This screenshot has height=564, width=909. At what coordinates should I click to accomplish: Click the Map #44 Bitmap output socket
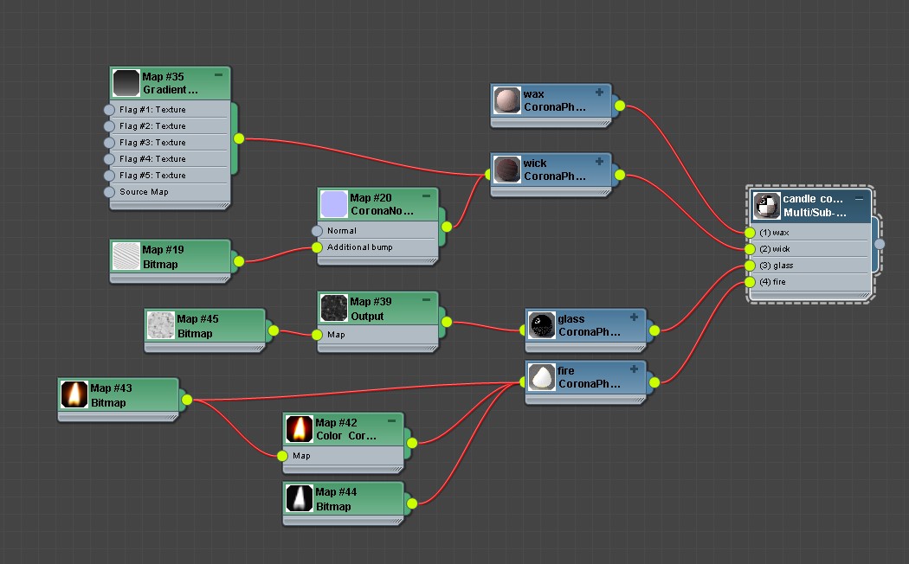click(411, 503)
